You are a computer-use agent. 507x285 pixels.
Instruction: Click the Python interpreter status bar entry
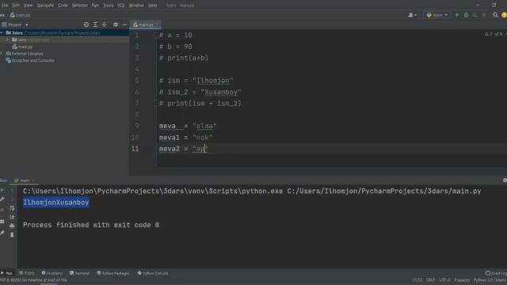pos(490,280)
